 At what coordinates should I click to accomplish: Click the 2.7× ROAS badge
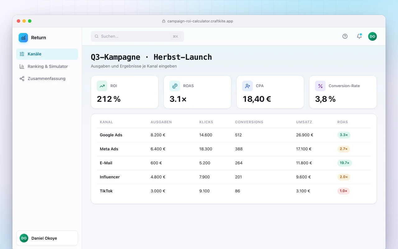tap(344, 149)
